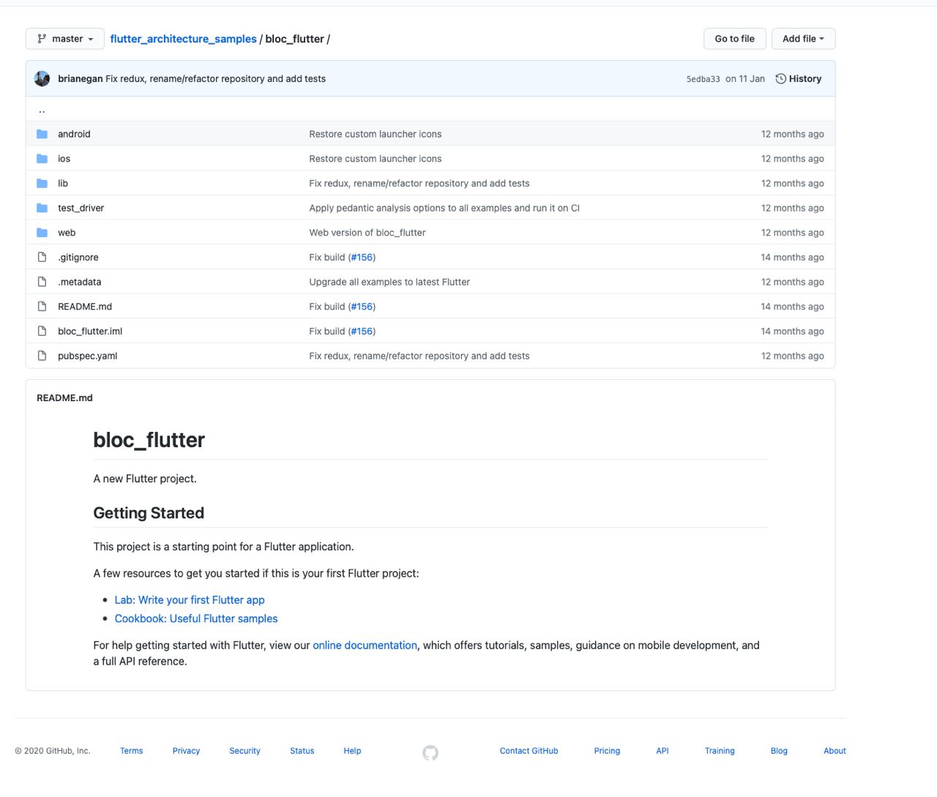Open #156 link in README.md row
Screen dimensions: 937x797
click(x=362, y=307)
